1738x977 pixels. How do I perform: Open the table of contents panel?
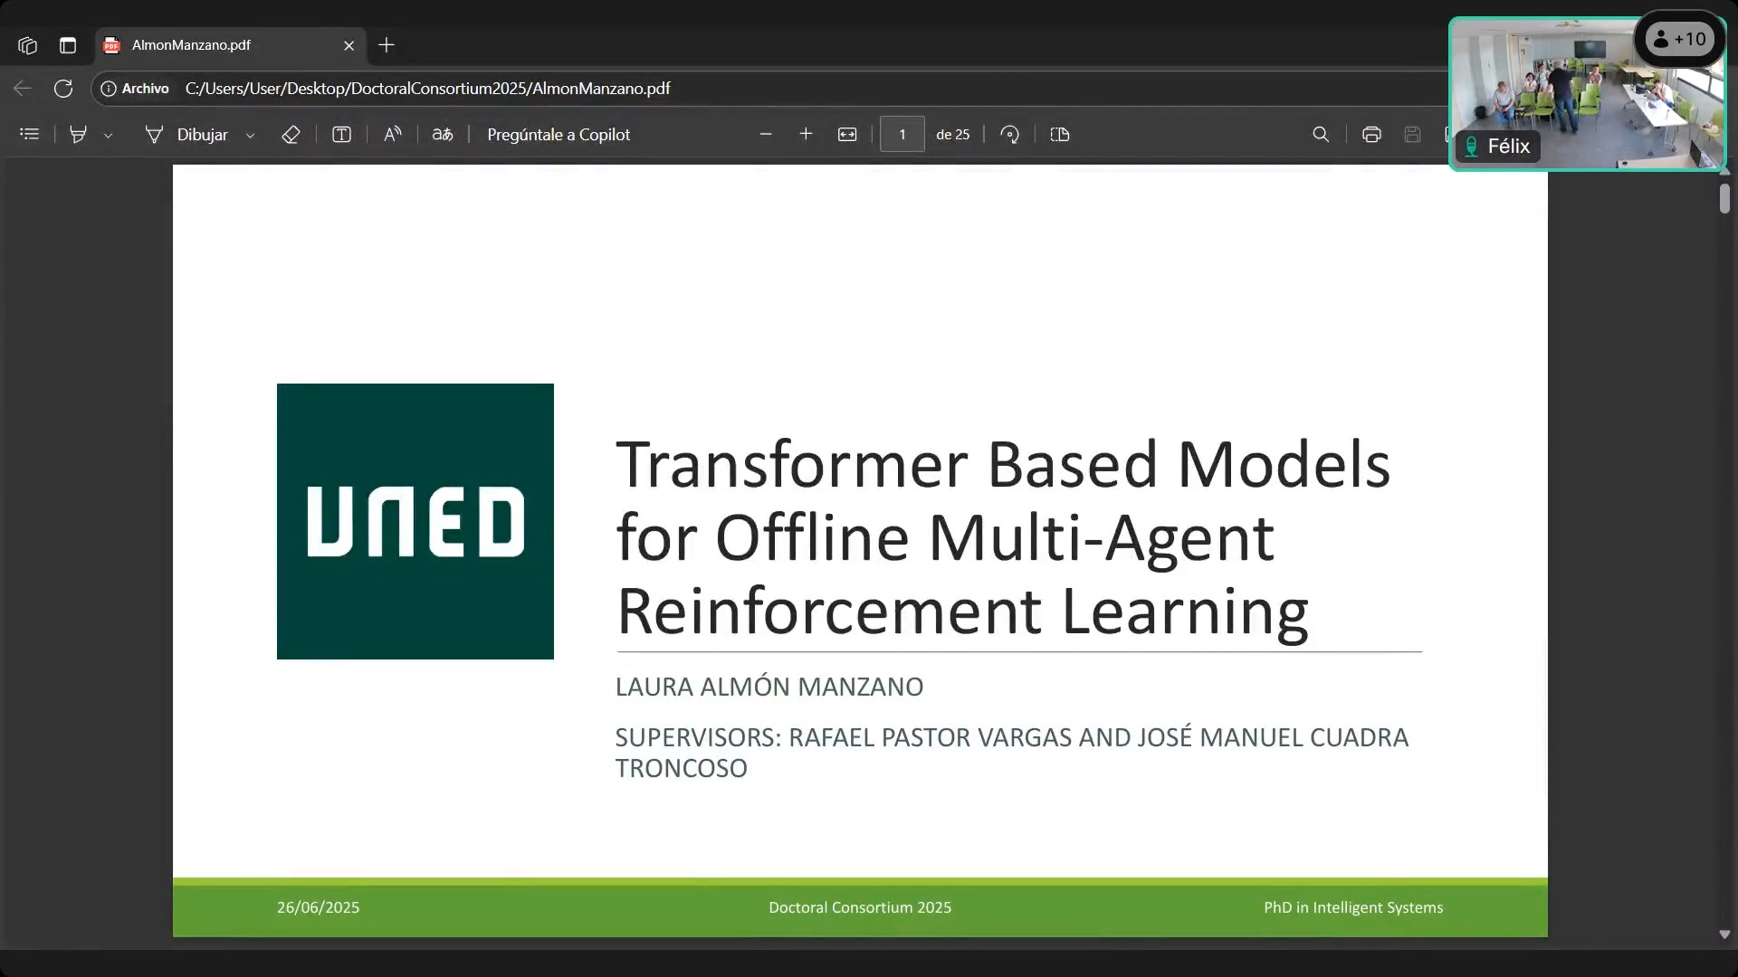pyautogui.click(x=30, y=135)
